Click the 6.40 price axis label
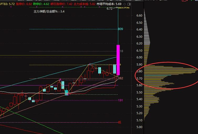 140,29
